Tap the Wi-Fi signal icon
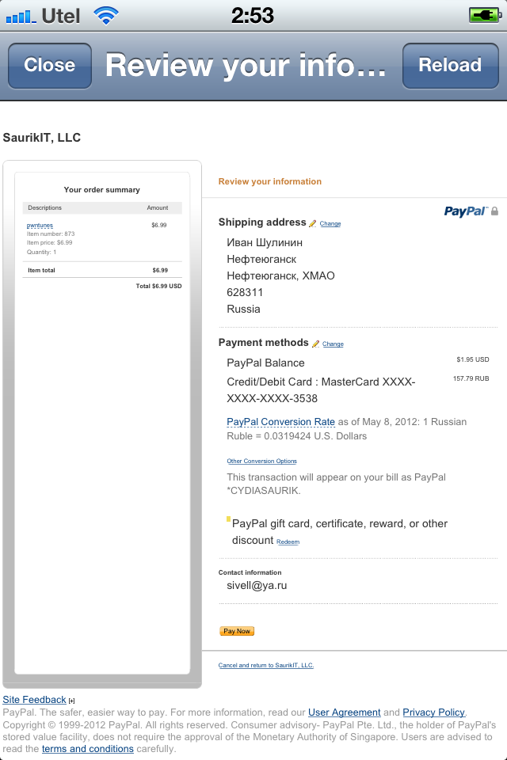The width and height of the screenshot is (507, 760). (x=105, y=15)
